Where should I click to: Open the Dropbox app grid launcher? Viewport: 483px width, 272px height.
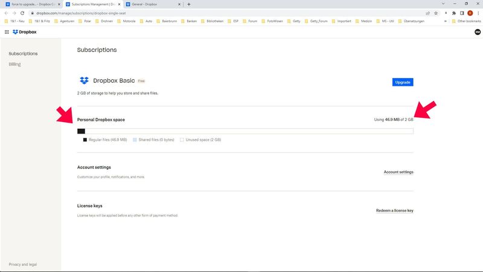click(7, 32)
